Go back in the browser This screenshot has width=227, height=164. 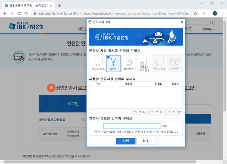(x=5, y=14)
